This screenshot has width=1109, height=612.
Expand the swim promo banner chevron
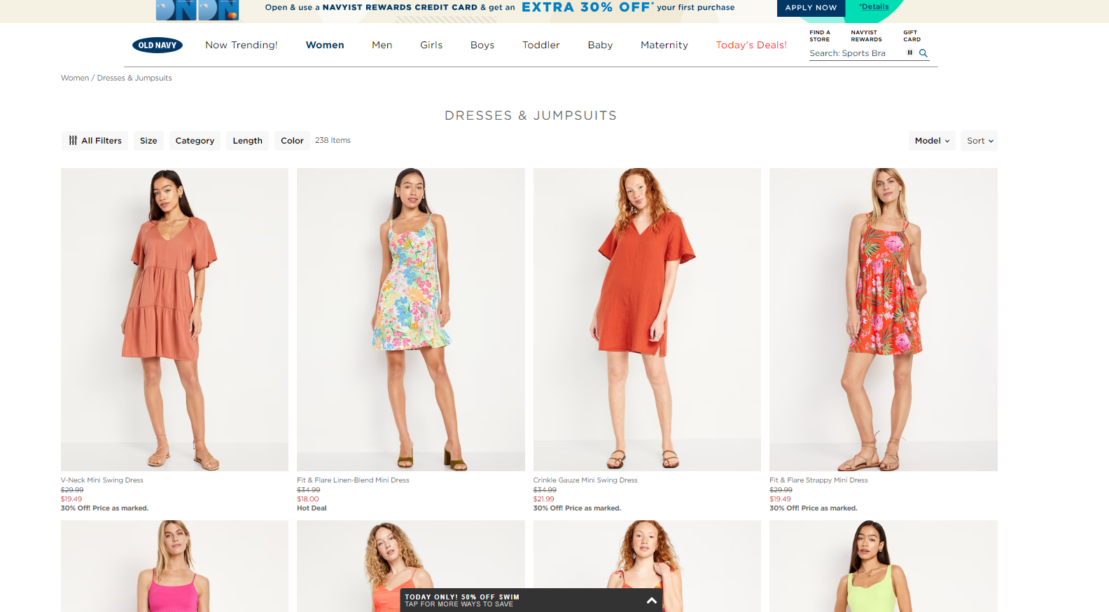(651, 600)
